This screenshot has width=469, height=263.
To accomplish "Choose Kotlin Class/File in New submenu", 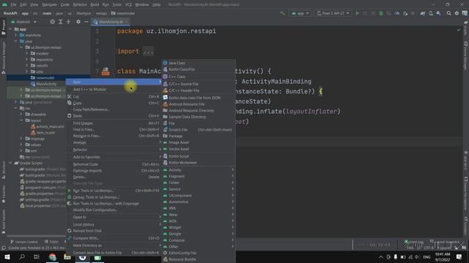I will (199, 69).
